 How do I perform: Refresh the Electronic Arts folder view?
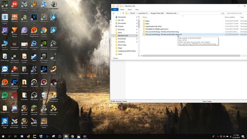click(223, 13)
